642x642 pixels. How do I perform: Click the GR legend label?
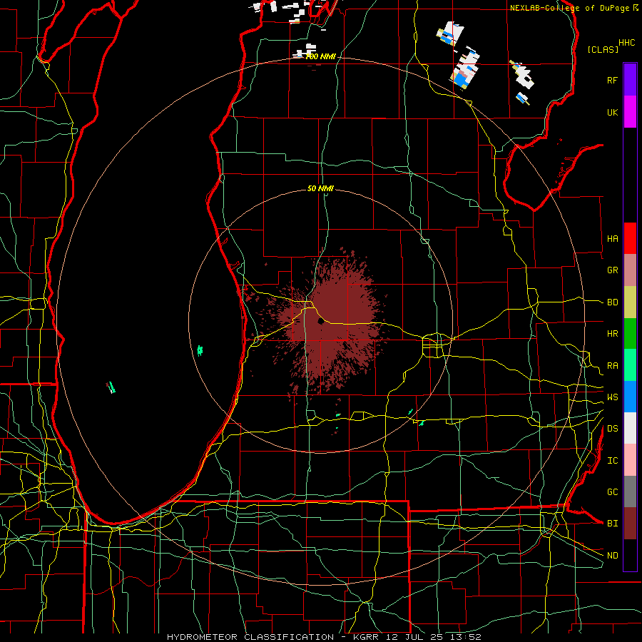(x=612, y=270)
